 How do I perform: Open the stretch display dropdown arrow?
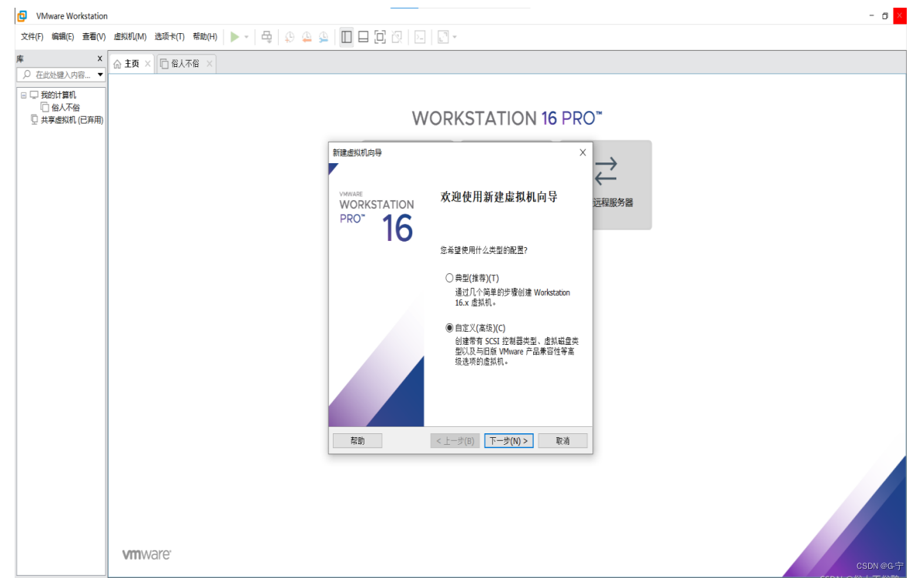pos(455,38)
